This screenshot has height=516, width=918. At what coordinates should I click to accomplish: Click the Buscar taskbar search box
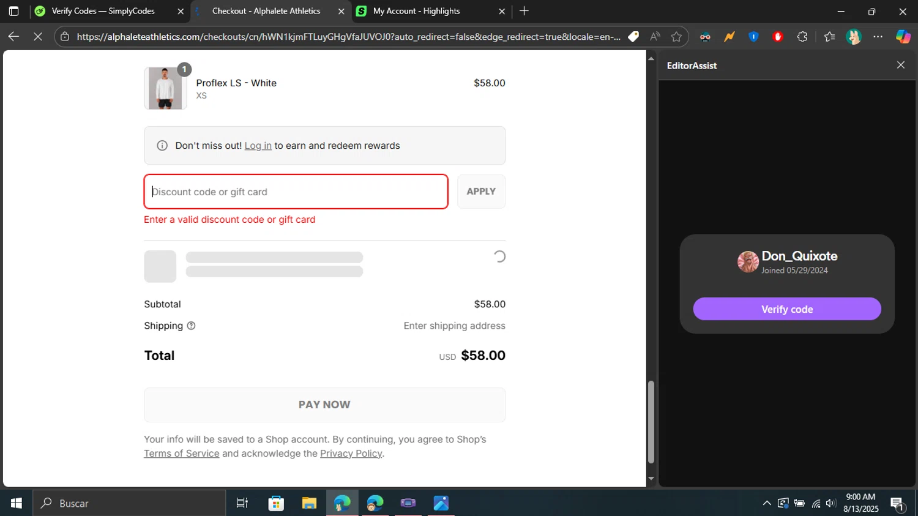click(129, 503)
